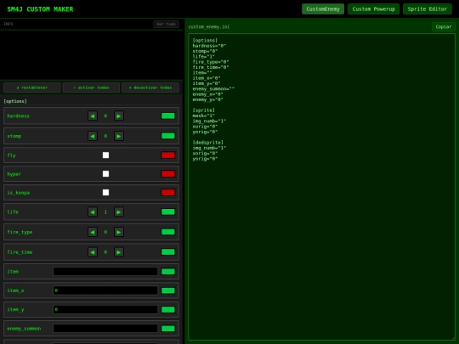459x344 pixels.
Task: Focus the item_y input field
Action: (105, 309)
